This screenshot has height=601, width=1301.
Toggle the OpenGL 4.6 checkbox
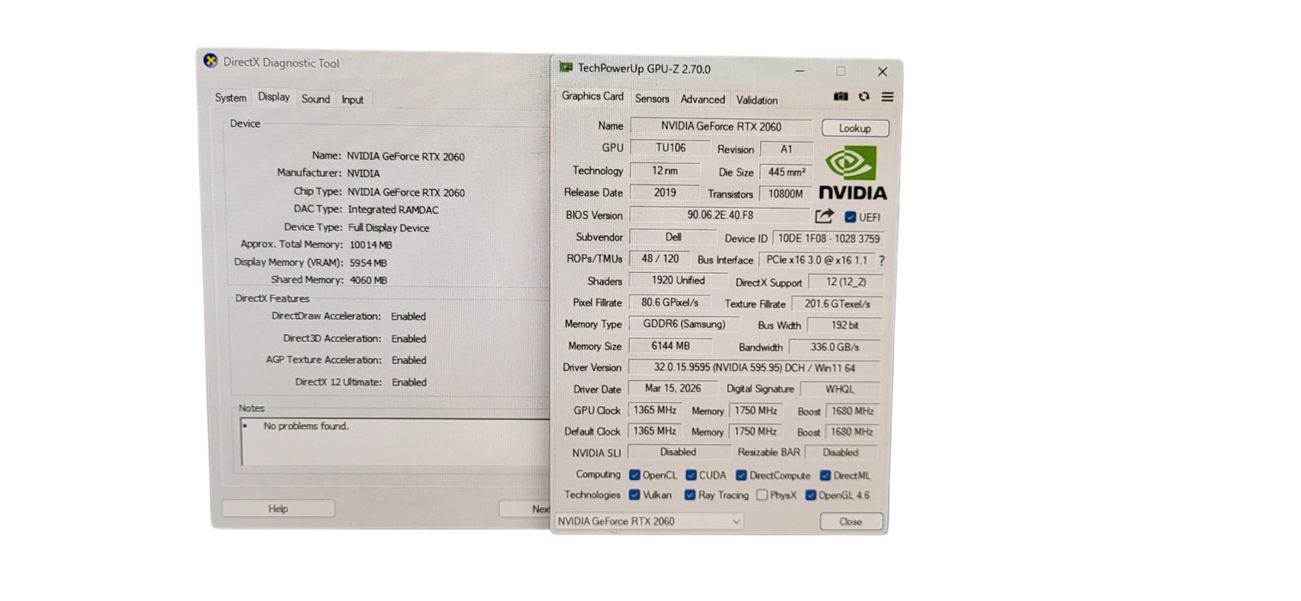[x=811, y=495]
